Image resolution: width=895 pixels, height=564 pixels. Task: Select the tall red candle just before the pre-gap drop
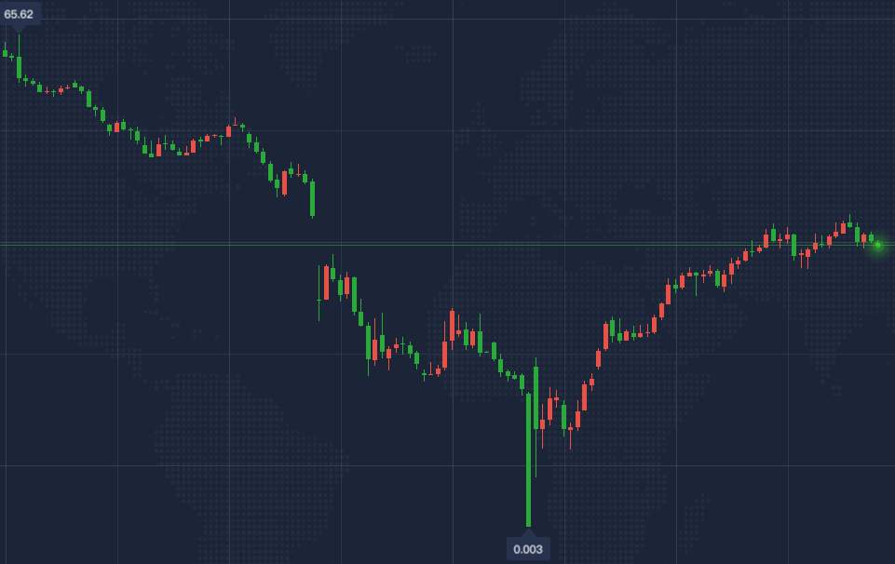coord(284,183)
